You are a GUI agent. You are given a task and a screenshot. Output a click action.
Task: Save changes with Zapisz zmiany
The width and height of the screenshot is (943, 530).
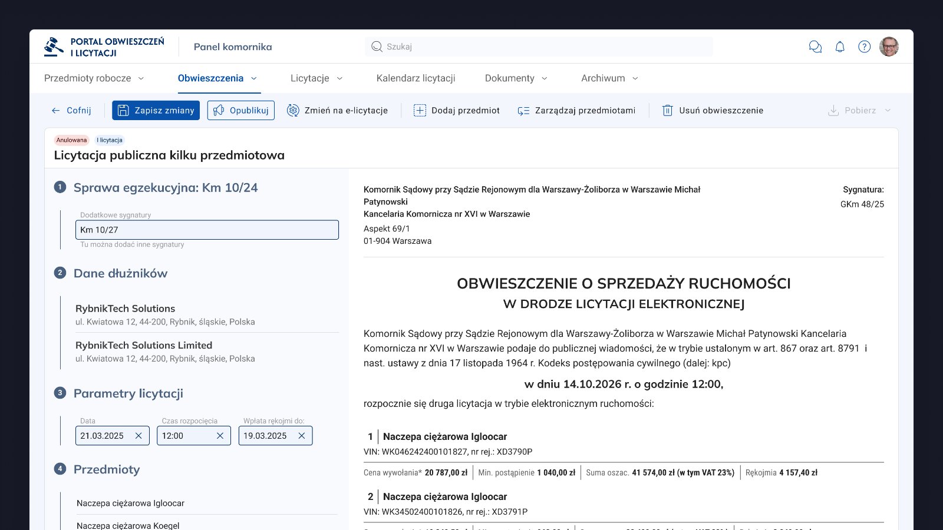tap(156, 111)
